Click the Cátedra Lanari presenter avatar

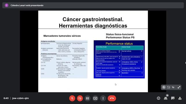click(6, 5)
